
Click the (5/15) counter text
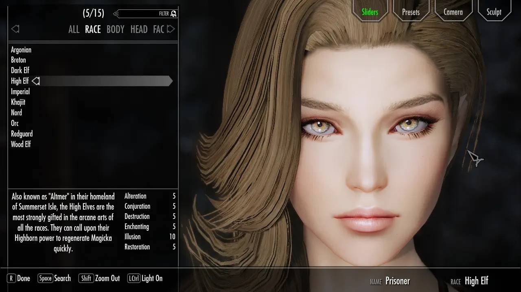point(93,13)
